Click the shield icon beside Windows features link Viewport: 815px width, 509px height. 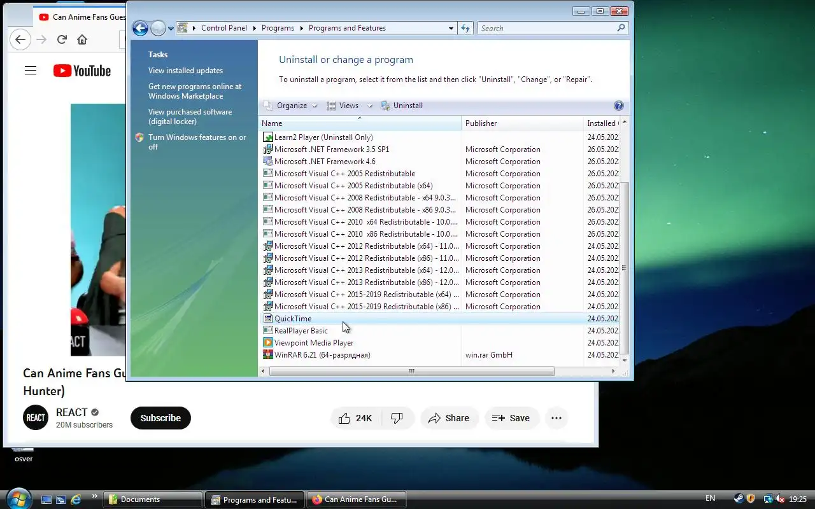tap(139, 137)
